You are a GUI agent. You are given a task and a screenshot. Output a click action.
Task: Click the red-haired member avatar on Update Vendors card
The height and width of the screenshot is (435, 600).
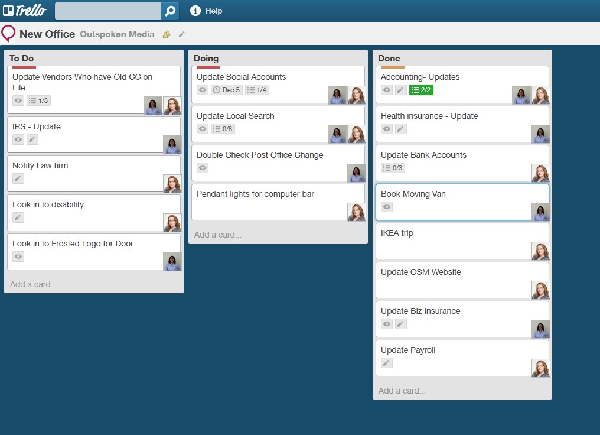tap(172, 106)
